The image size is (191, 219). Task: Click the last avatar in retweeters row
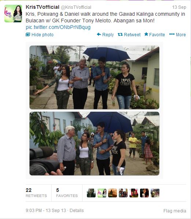pyautogui.click(x=155, y=193)
